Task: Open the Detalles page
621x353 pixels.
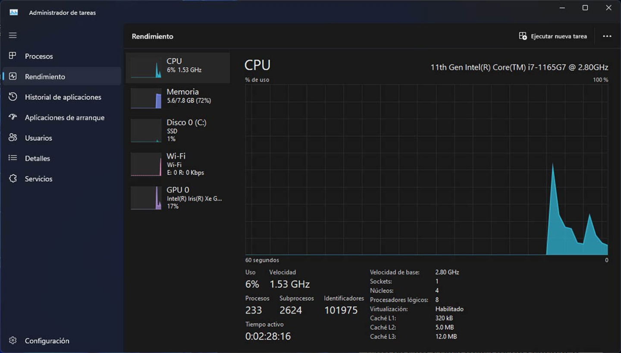Action: (x=62, y=158)
